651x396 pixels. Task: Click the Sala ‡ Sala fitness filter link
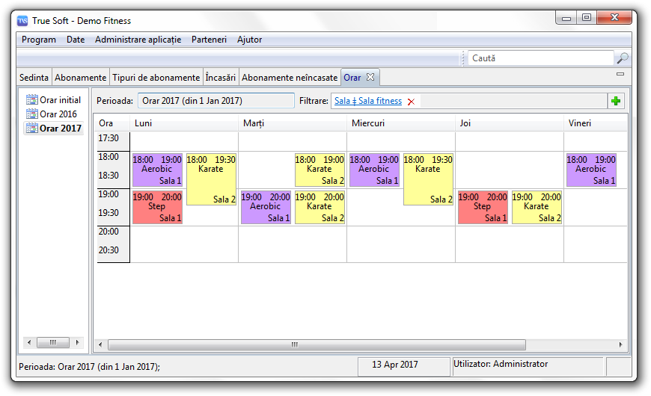(x=367, y=101)
